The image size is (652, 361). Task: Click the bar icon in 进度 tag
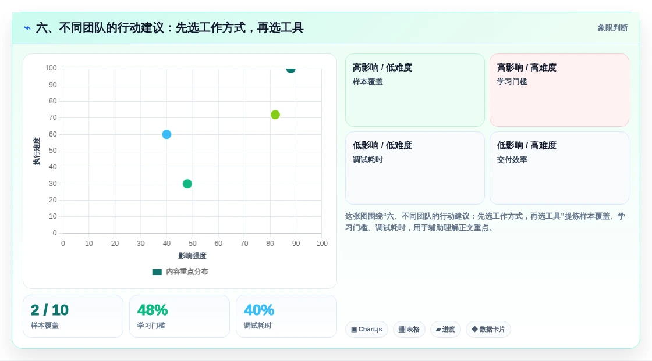tap(438, 330)
